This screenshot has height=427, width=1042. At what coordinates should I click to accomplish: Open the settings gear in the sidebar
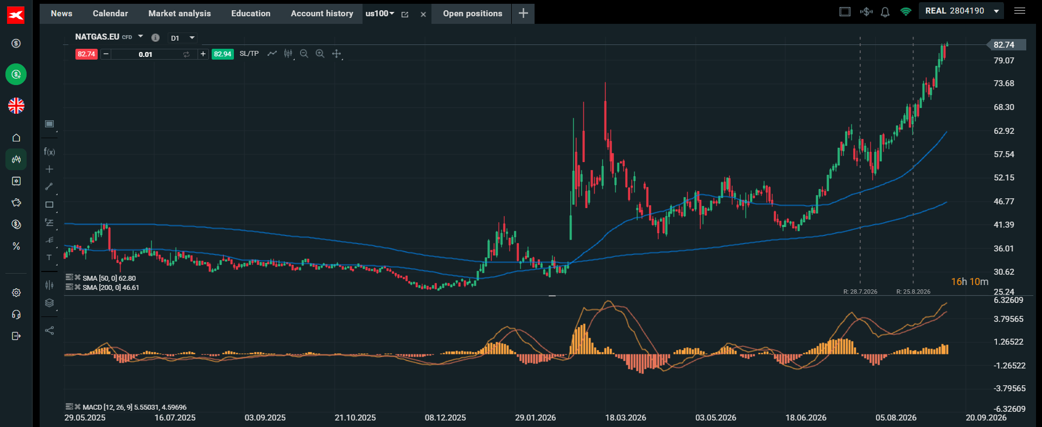[x=16, y=293]
